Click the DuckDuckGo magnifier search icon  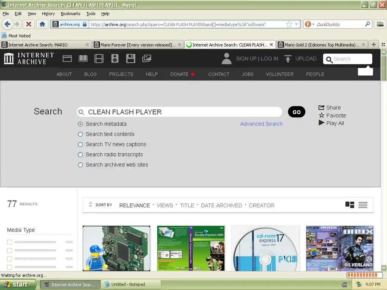coord(367,24)
